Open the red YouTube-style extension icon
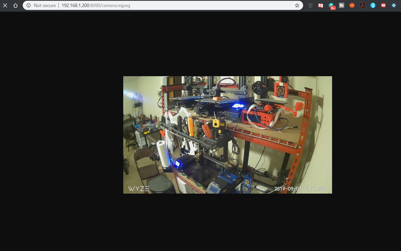 [x=383, y=5]
